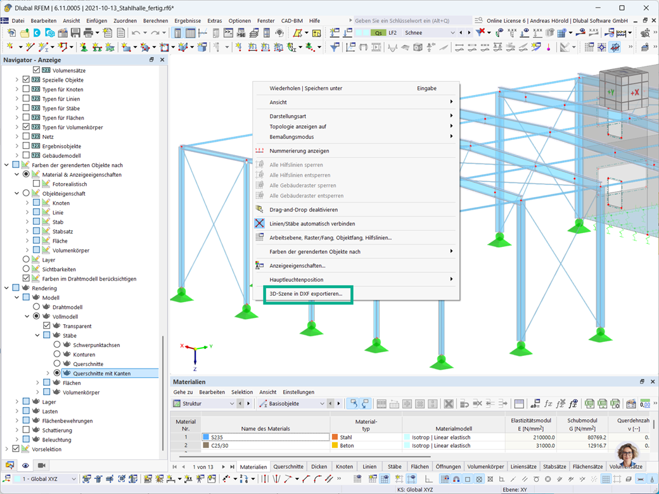Image resolution: width=659 pixels, height=494 pixels.
Task: Select the Drahtmodell radio button
Action: click(x=36, y=307)
